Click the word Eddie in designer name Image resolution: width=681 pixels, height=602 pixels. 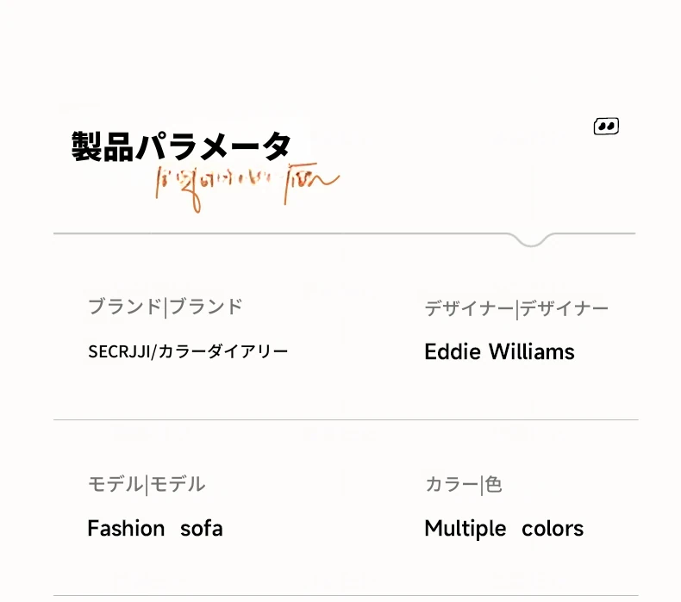tap(453, 351)
